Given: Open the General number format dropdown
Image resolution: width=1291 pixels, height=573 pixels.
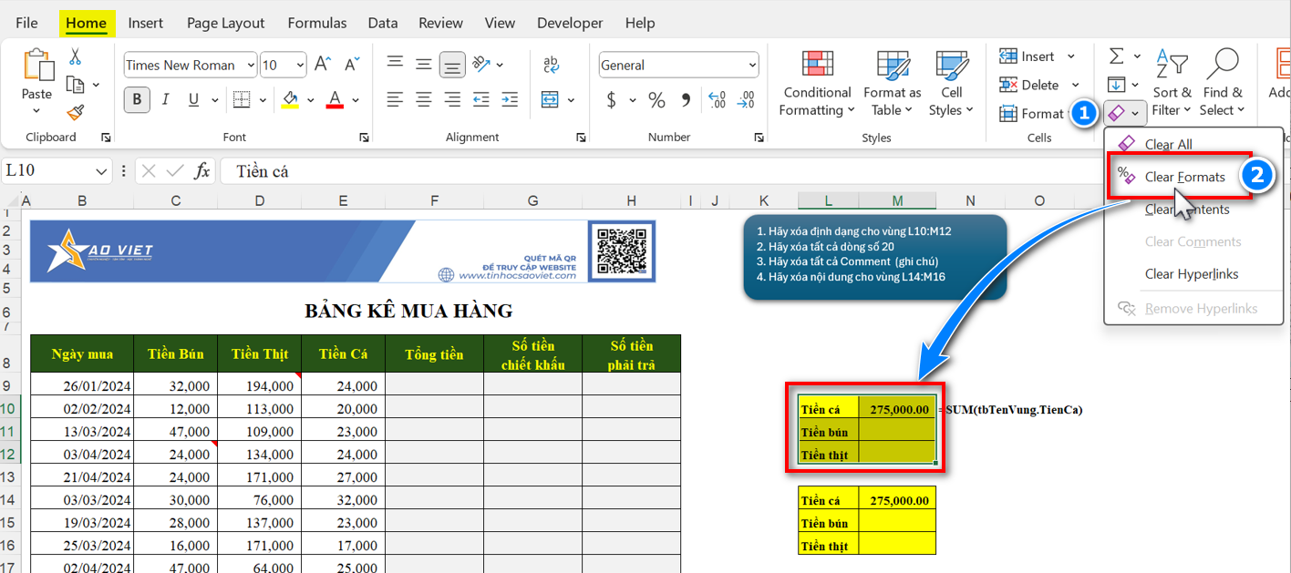Looking at the screenshot, I should [752, 66].
